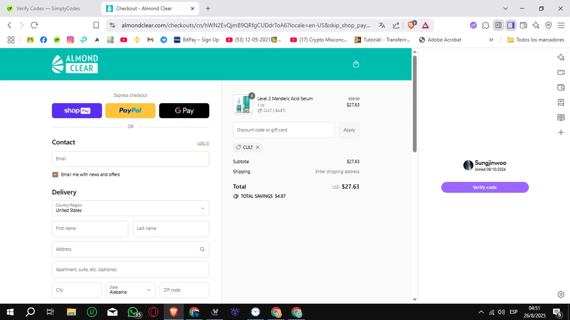Show hidden bookmarks overflow chevron
Viewport: 570px width, 320px height.
click(x=491, y=40)
